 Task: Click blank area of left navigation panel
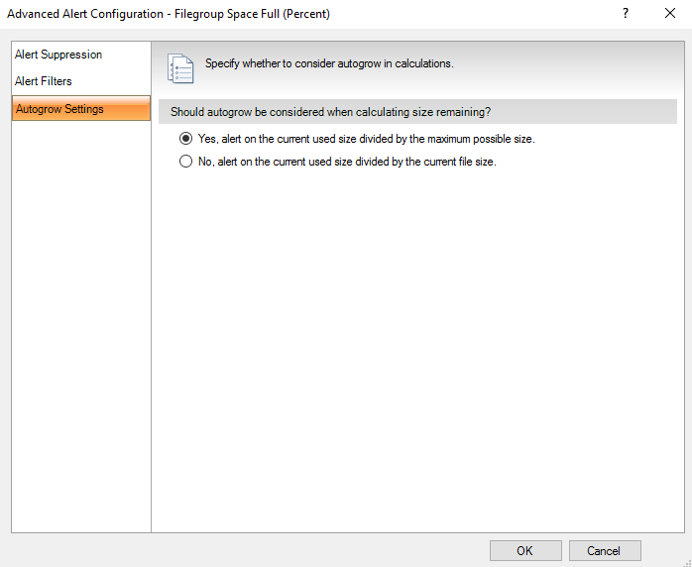[x=79, y=327]
